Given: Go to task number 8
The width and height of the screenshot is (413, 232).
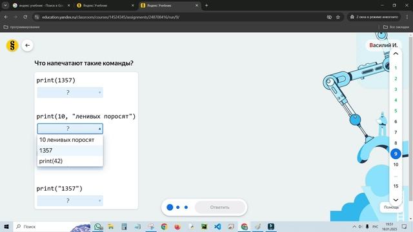Looking at the screenshot, I should tap(396, 143).
